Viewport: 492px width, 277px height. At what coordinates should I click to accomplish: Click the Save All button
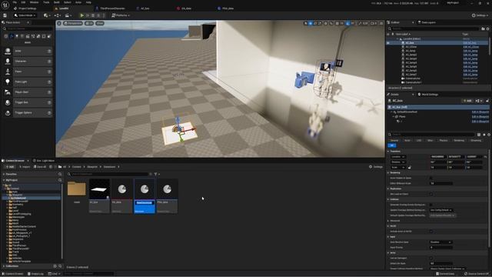point(39,167)
